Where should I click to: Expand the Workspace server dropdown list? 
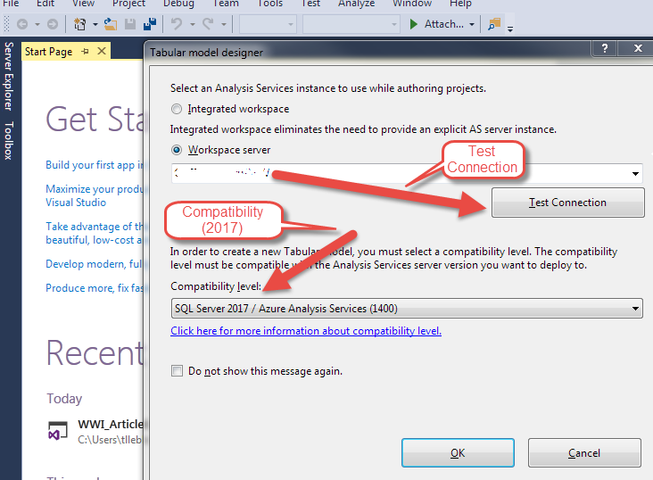(x=635, y=173)
